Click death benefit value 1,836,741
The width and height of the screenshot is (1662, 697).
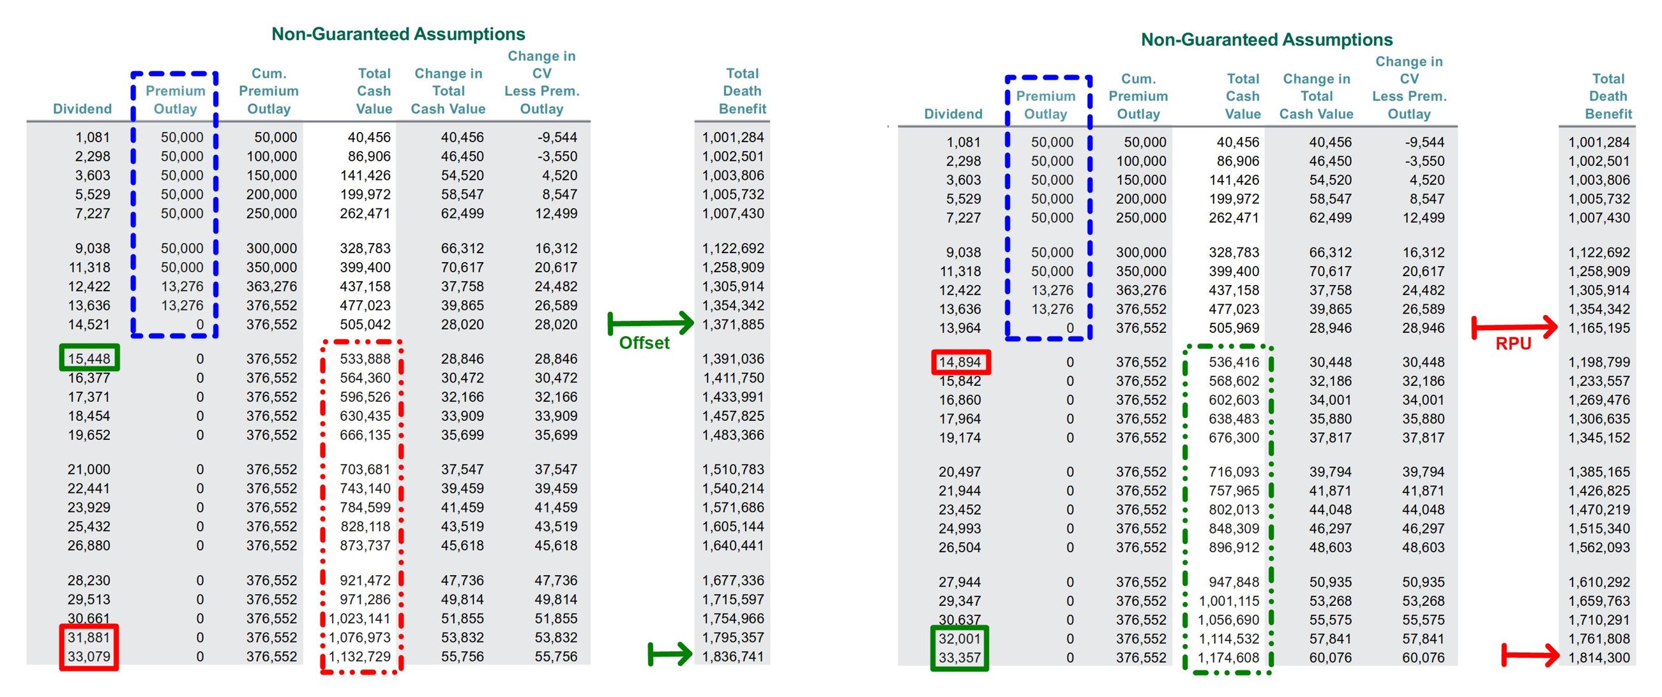pyautogui.click(x=732, y=656)
